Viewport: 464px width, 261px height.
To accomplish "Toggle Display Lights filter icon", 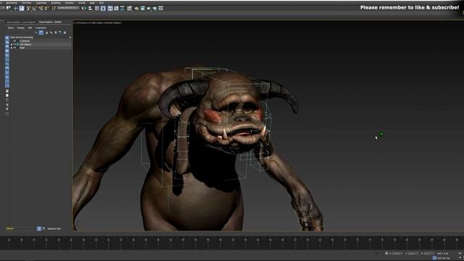I will click(x=7, y=46).
